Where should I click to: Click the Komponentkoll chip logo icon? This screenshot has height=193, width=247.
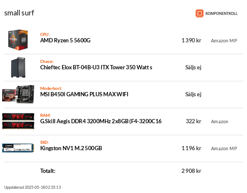199,13
